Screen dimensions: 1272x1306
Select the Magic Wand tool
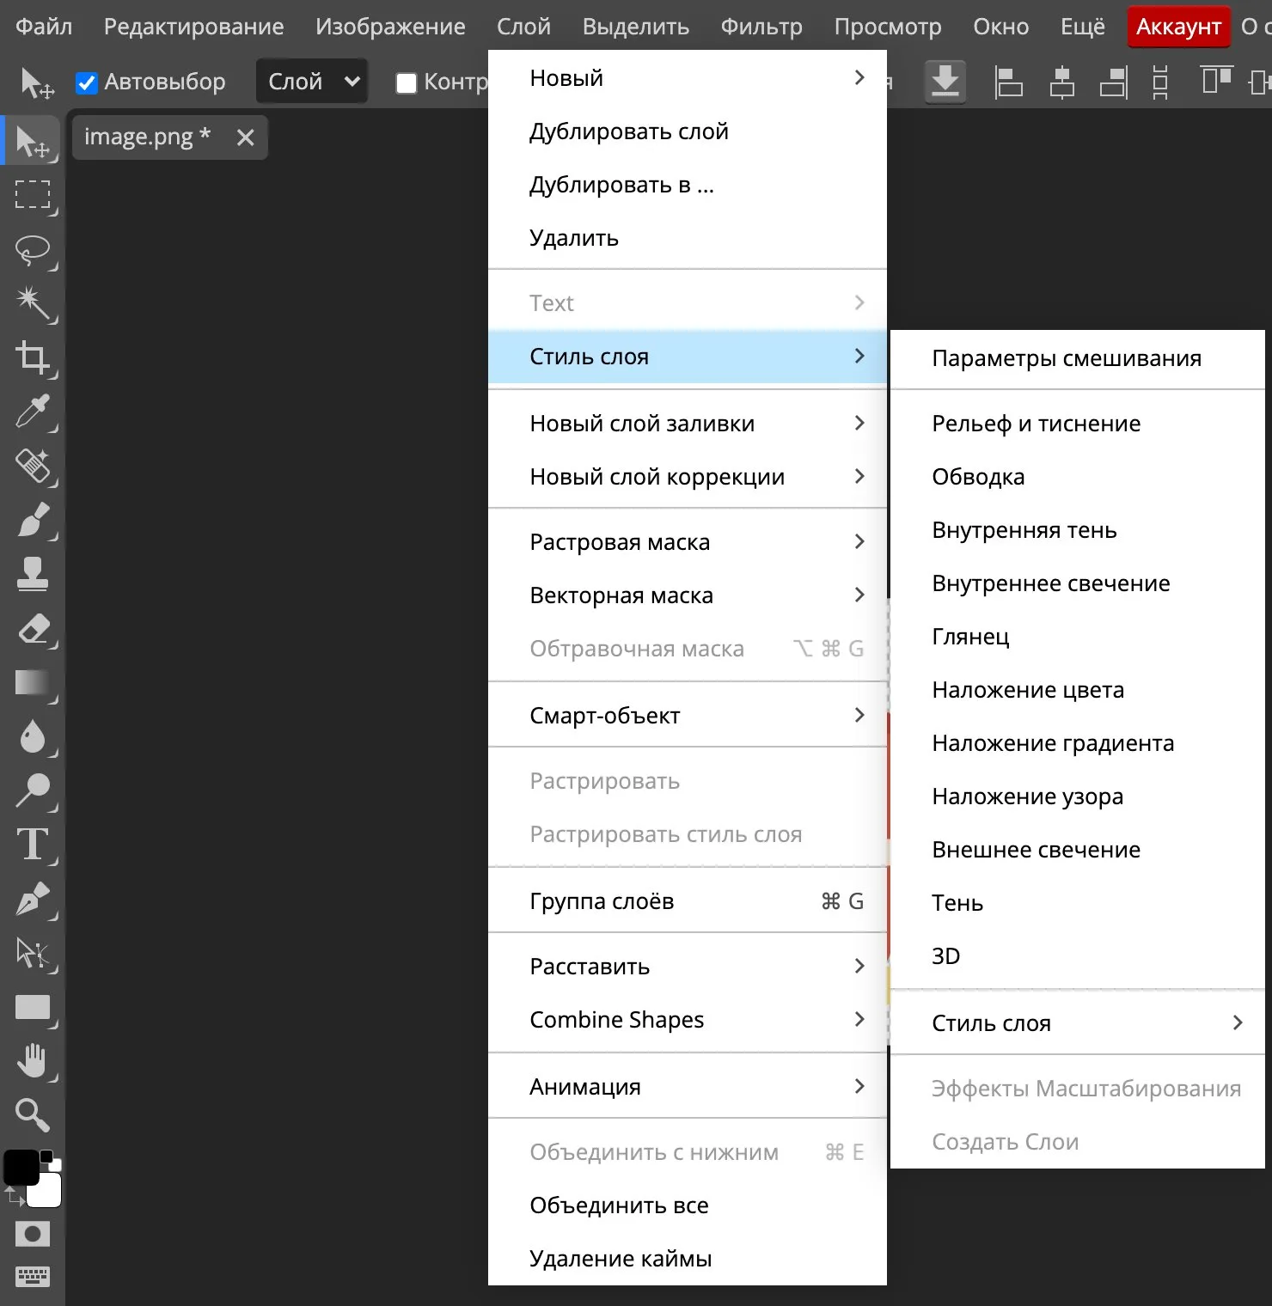click(x=33, y=303)
